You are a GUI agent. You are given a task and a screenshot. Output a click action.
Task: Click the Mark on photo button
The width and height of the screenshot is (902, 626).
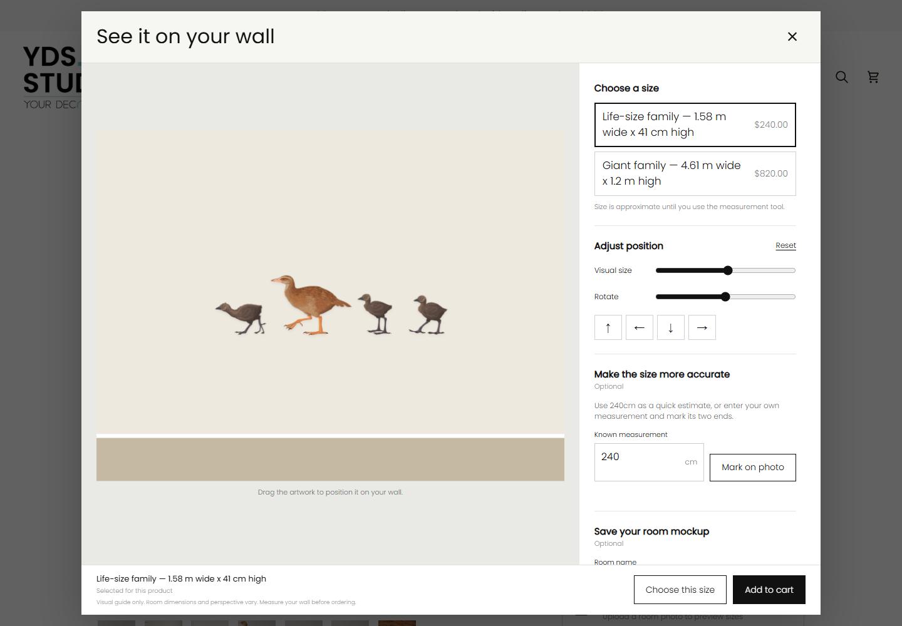pyautogui.click(x=753, y=468)
